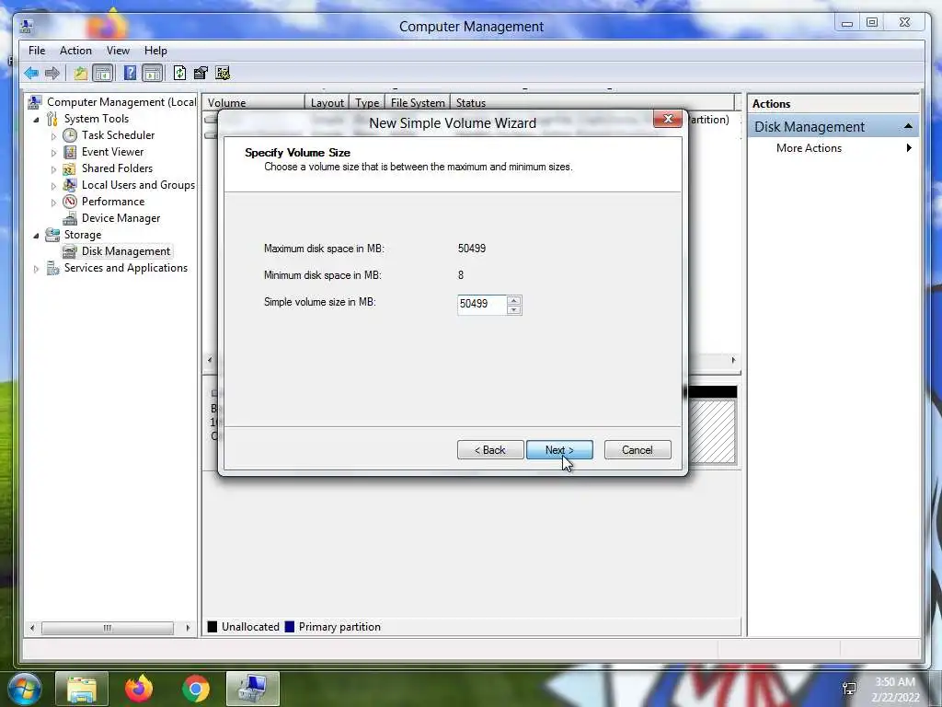The height and width of the screenshot is (707, 942).
Task: Open the Action menu
Action: [75, 51]
